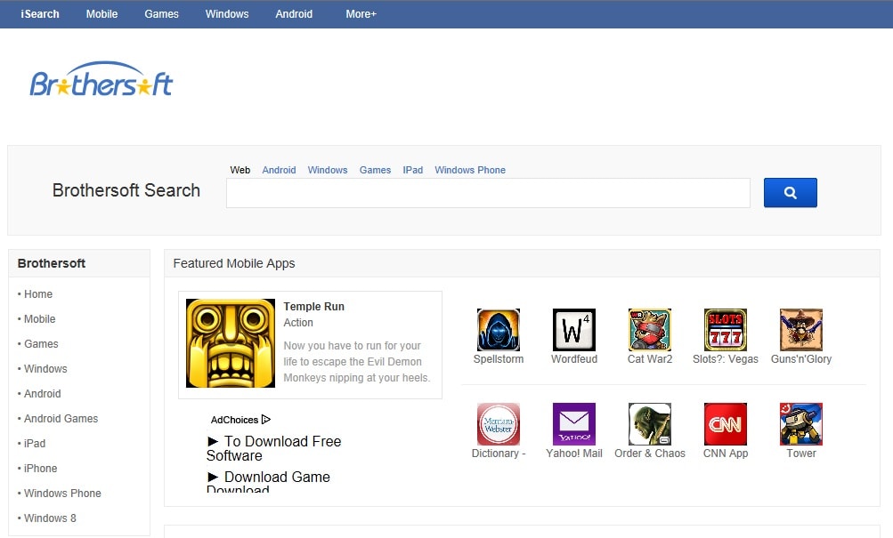Click the Dictionary - label link

coord(499,454)
